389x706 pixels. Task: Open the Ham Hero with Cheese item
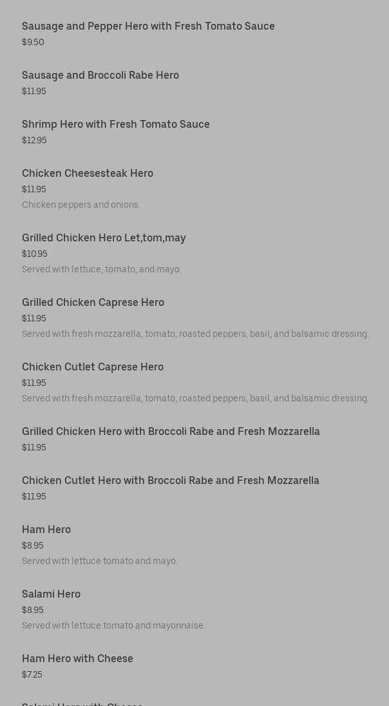pyautogui.click(x=77, y=659)
